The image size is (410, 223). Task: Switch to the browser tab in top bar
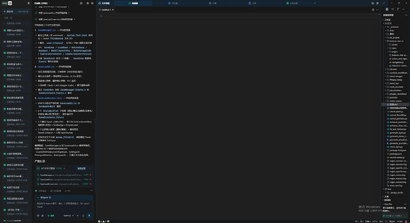point(173,3)
